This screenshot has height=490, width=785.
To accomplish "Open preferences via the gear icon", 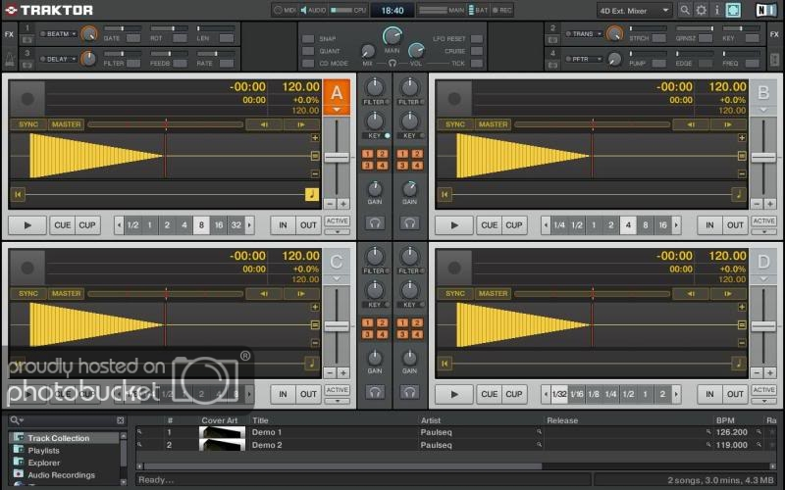I will tap(701, 10).
